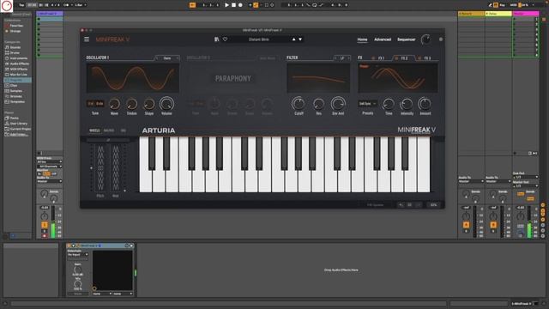Open the MIDI From All Ins dropdown
The height and width of the screenshot is (309, 549).
pos(50,162)
